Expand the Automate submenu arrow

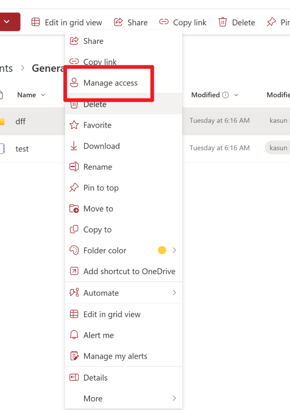pyautogui.click(x=175, y=292)
